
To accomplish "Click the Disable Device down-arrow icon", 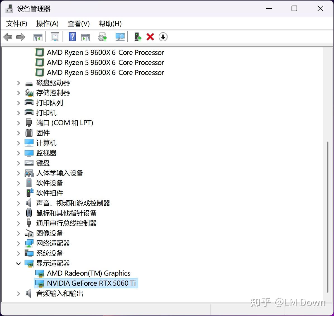I will pos(163,37).
